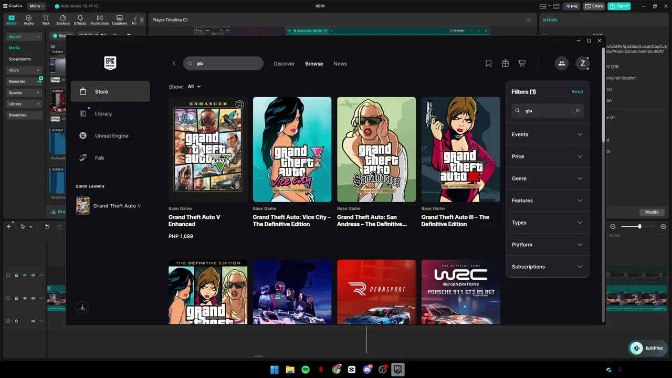Open the CapCut layout icon in the title bar
This screenshot has width=672, height=378.
click(x=542, y=6)
